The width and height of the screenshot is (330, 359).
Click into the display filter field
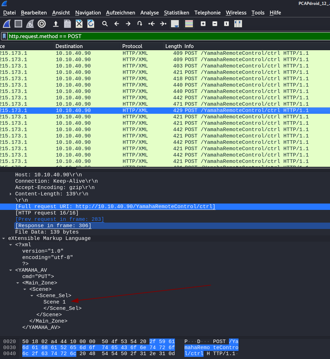(169, 36)
